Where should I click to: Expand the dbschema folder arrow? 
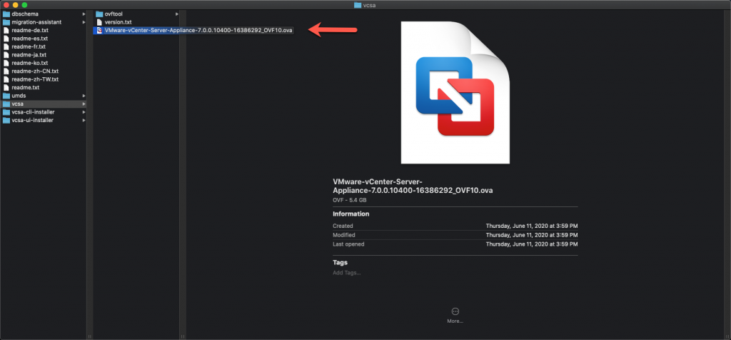[84, 14]
